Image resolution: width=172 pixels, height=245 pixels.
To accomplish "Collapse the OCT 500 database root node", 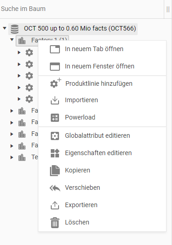I will coord(5,28).
